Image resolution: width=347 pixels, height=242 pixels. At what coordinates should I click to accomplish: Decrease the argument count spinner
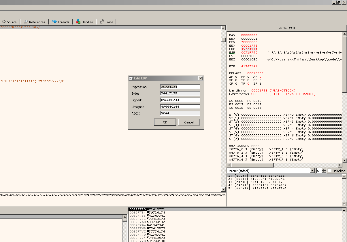324,172
